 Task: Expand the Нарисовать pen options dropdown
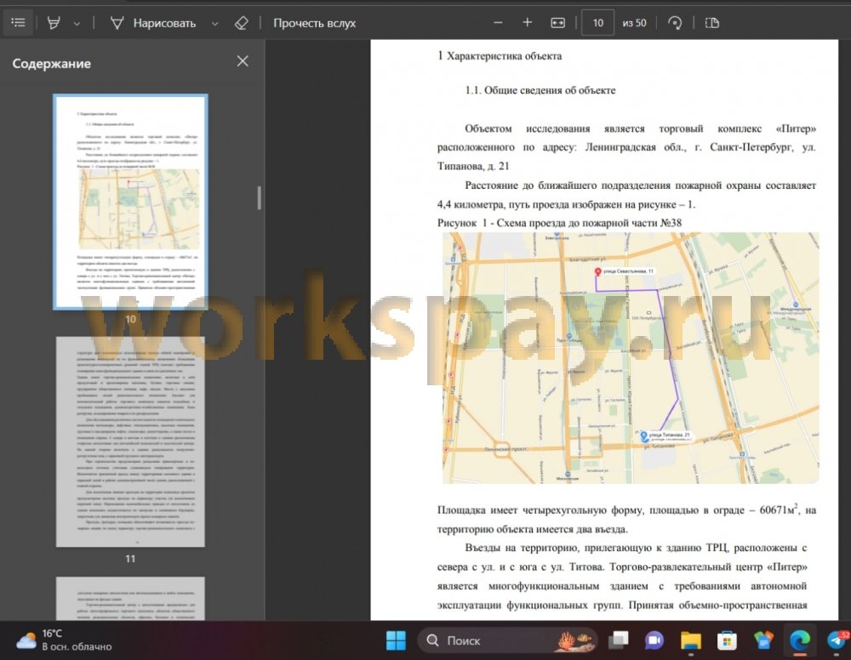pyautogui.click(x=215, y=23)
